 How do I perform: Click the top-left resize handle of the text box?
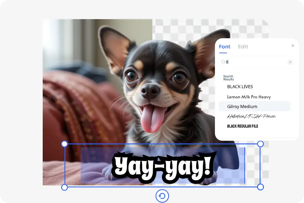64,144
